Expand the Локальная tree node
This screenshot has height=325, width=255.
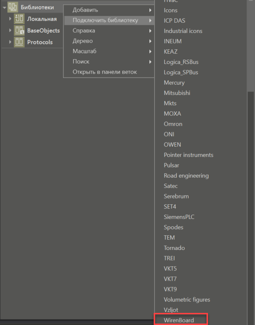pos(10,19)
